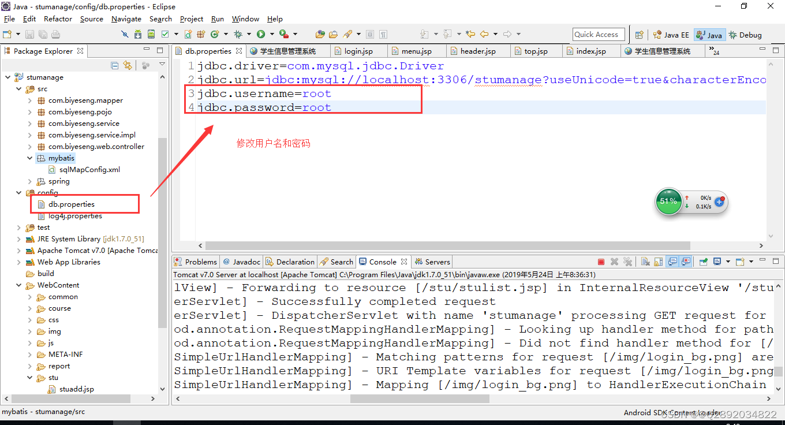Run the stumanage application with green Run icon
Image resolution: width=785 pixels, height=425 pixels.
(x=260, y=34)
